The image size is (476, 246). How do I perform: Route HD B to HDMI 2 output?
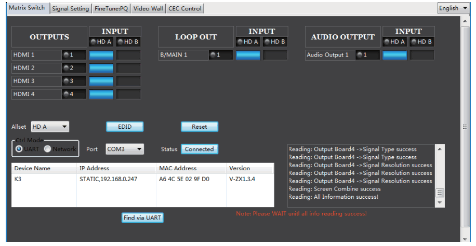point(128,68)
